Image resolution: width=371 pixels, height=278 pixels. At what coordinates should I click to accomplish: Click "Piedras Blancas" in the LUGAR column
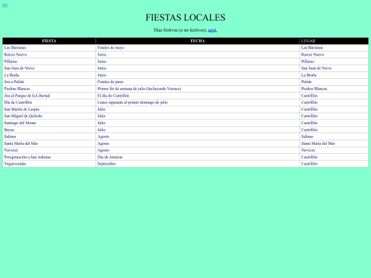[x=314, y=89]
